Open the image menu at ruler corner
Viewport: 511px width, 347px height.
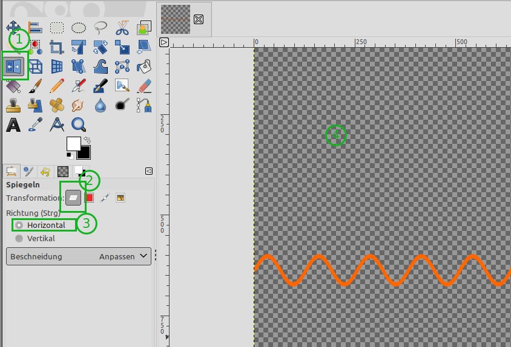(164, 42)
